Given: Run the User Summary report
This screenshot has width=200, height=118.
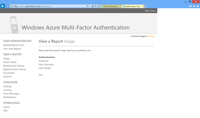Looking at the screenshot, I should click(46, 65).
